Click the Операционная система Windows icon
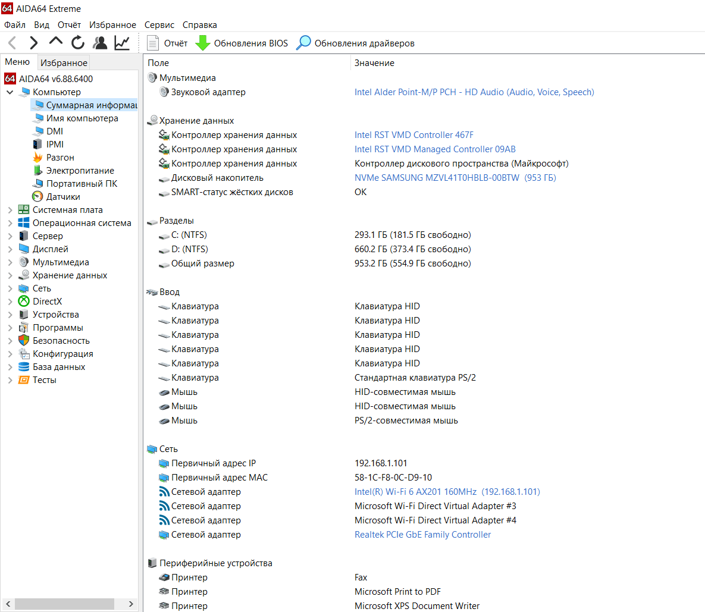 coord(24,223)
